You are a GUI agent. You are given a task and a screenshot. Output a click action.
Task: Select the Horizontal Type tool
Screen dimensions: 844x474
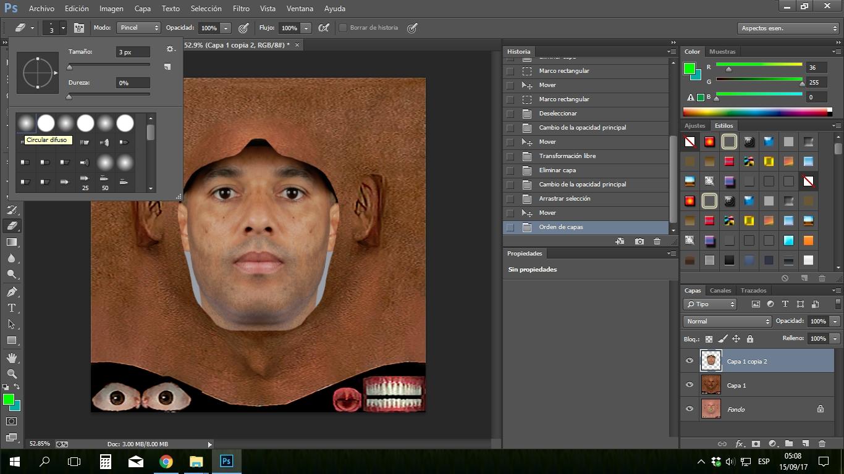[x=12, y=308]
